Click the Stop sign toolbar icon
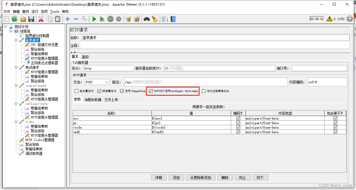This screenshot has width=356, height=190. click(x=110, y=19)
